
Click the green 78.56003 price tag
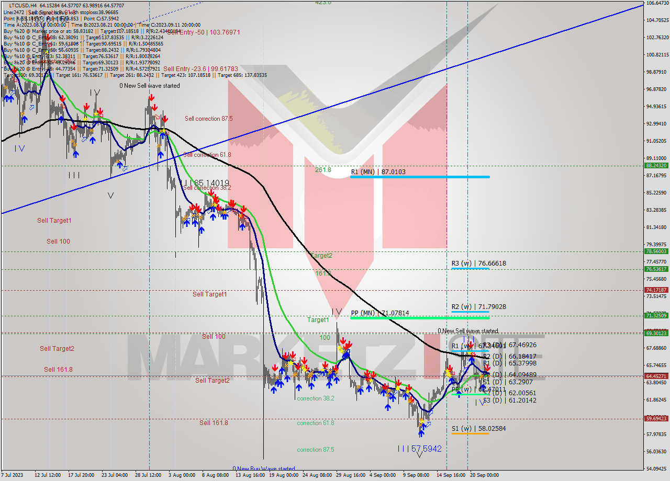coord(656,251)
